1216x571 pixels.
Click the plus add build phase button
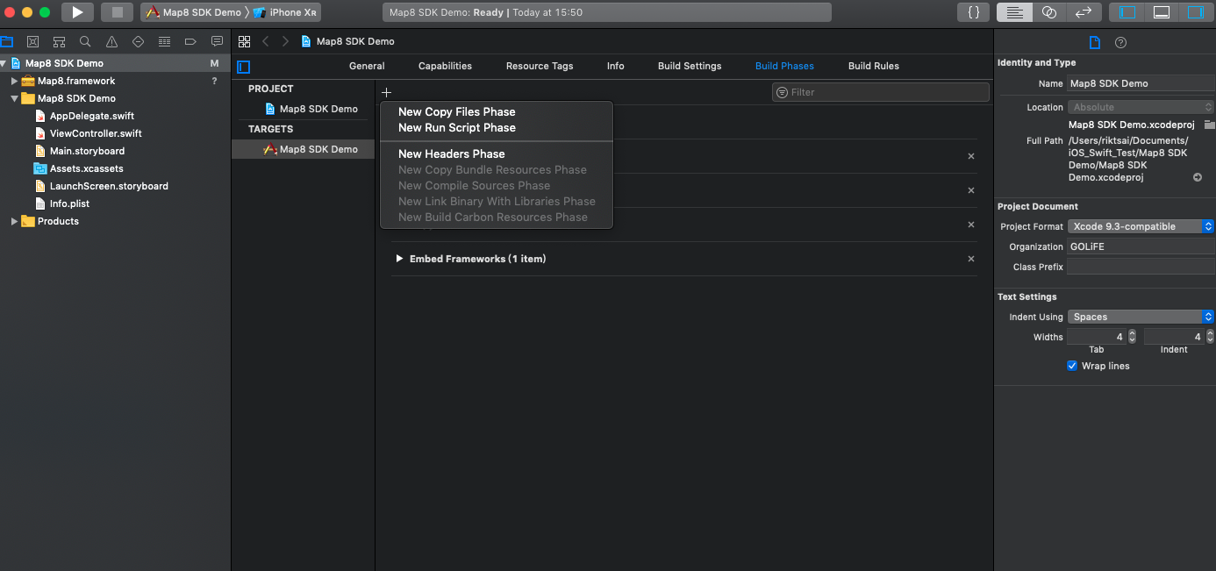pyautogui.click(x=386, y=92)
